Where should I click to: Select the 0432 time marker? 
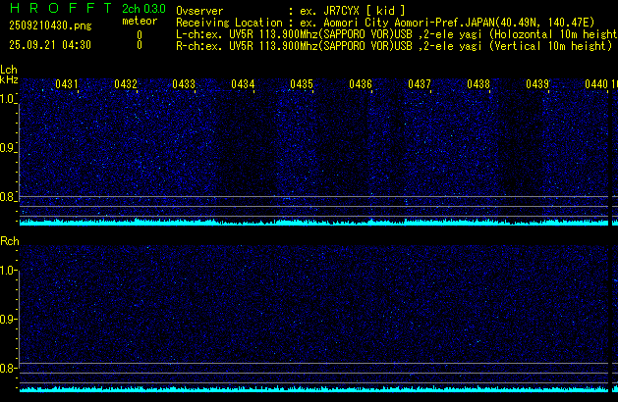pos(126,85)
